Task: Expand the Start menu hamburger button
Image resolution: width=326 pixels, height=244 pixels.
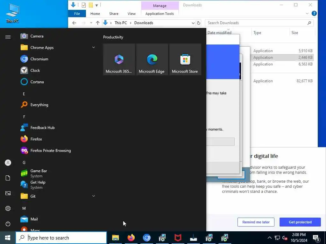Action: [8, 37]
